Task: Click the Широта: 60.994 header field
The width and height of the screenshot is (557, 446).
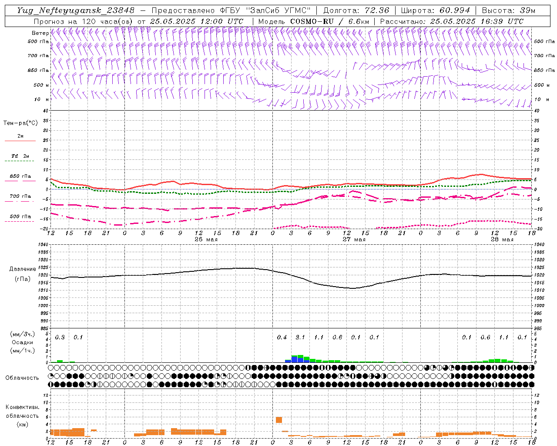Action: click(435, 10)
